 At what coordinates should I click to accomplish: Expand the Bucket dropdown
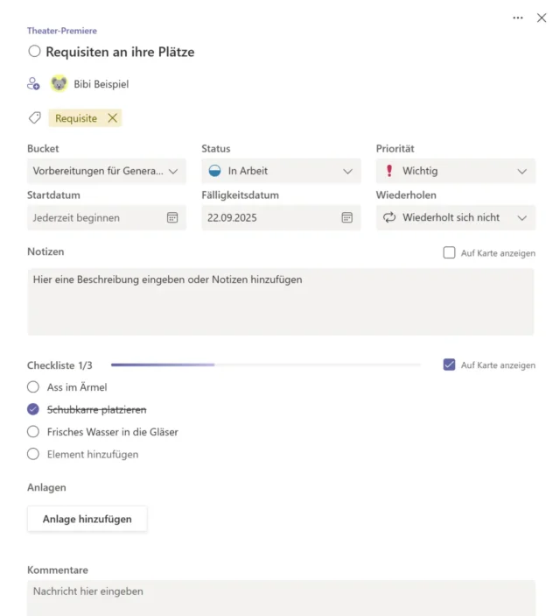pos(106,171)
